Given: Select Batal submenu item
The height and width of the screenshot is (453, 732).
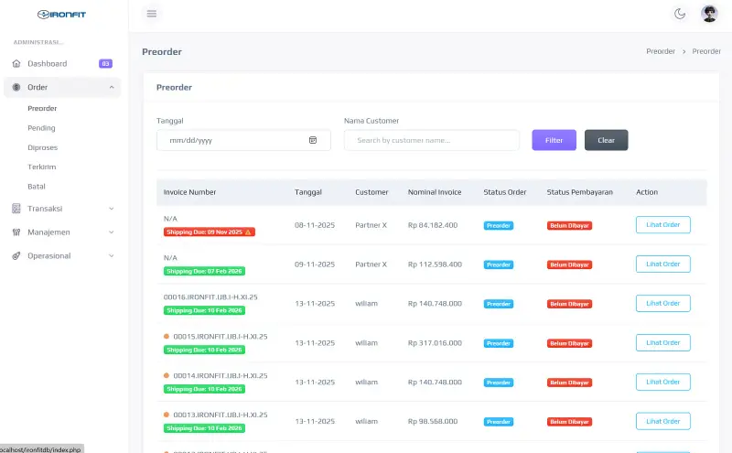Looking at the screenshot, I should [x=37, y=187].
